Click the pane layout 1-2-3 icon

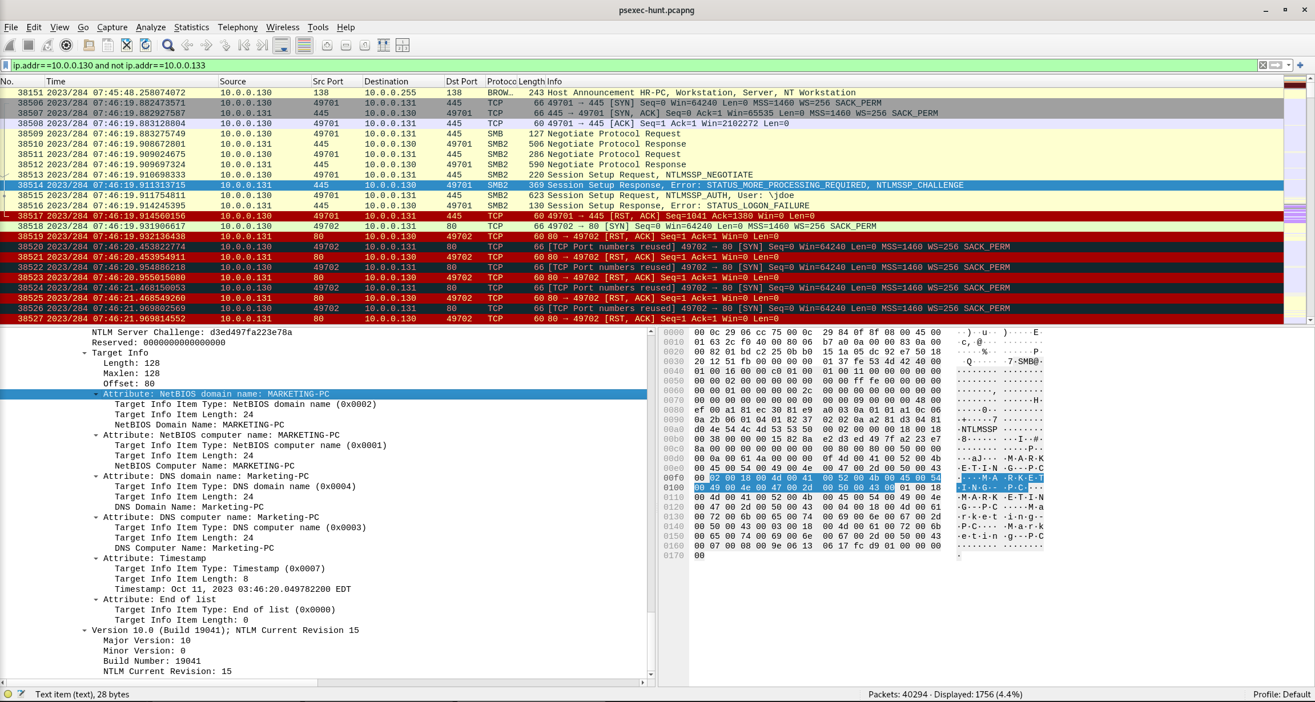403,46
